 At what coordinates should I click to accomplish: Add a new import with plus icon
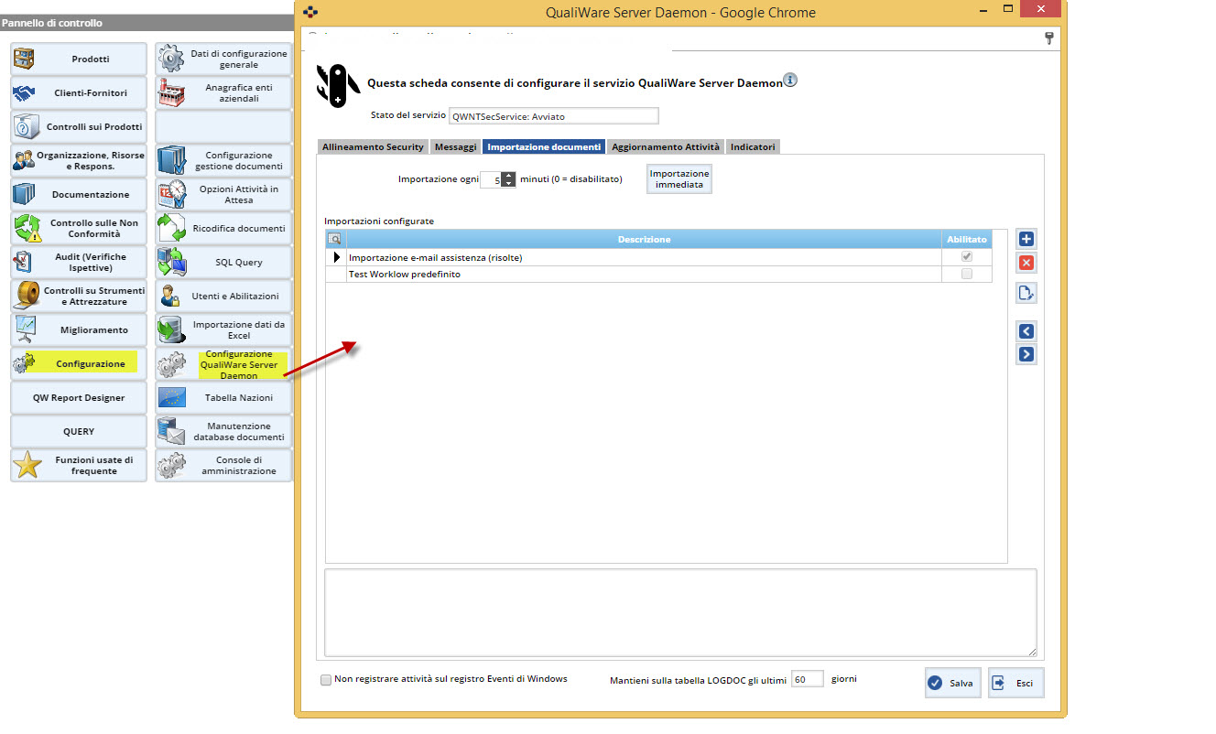pyautogui.click(x=1026, y=239)
